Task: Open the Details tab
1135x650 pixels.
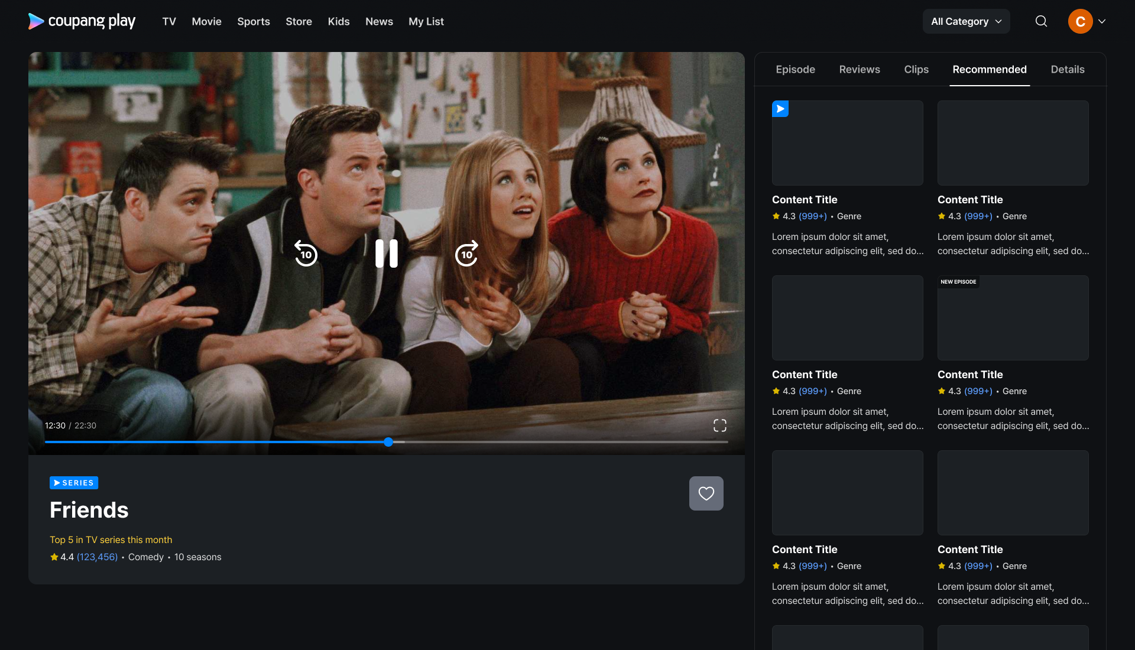Action: 1067,70
